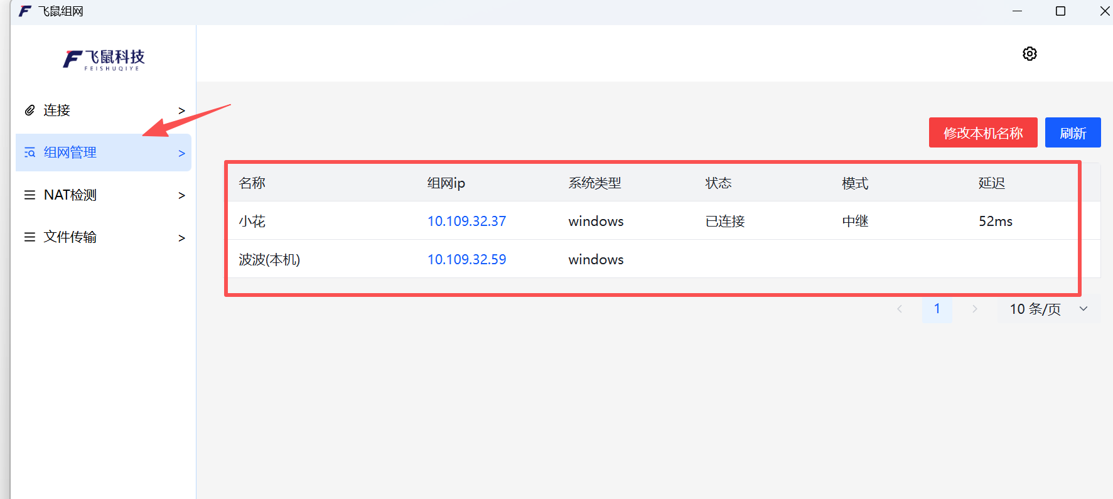Viewport: 1113px width, 499px height.
Task: Click the search-list icon beside 组网管理
Action: (x=30, y=153)
